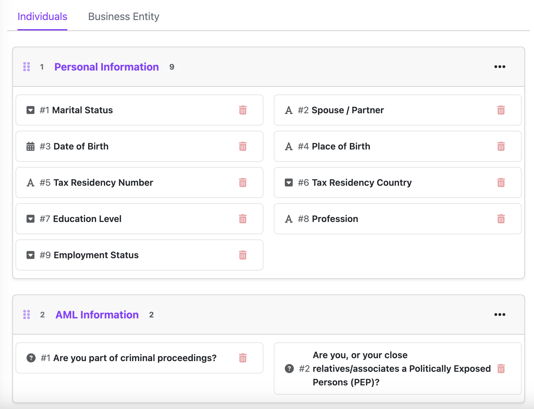Click the PEP question mark icon
This screenshot has height=409, width=534.
(x=289, y=369)
